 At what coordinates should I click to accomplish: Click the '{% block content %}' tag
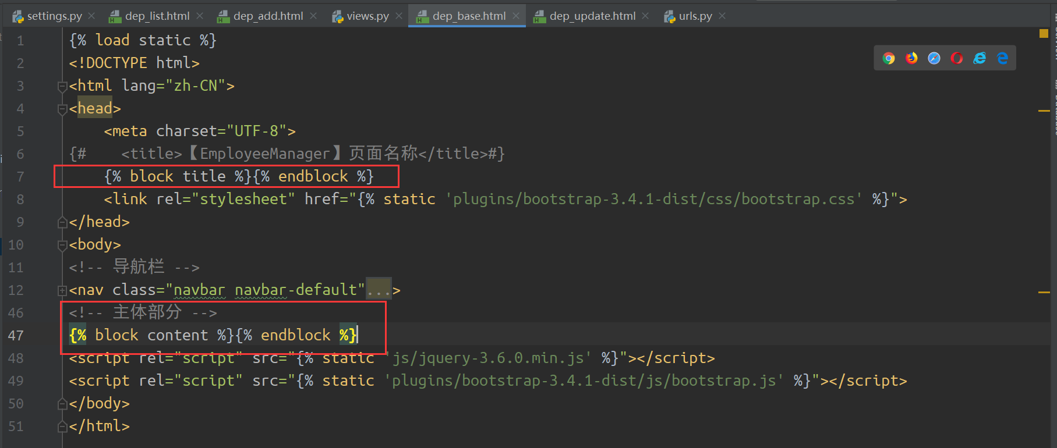[x=151, y=335]
